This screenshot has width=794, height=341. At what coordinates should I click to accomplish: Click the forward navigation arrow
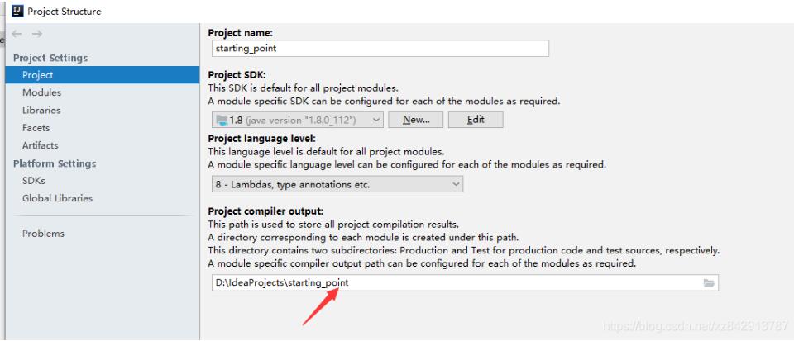pos(36,34)
